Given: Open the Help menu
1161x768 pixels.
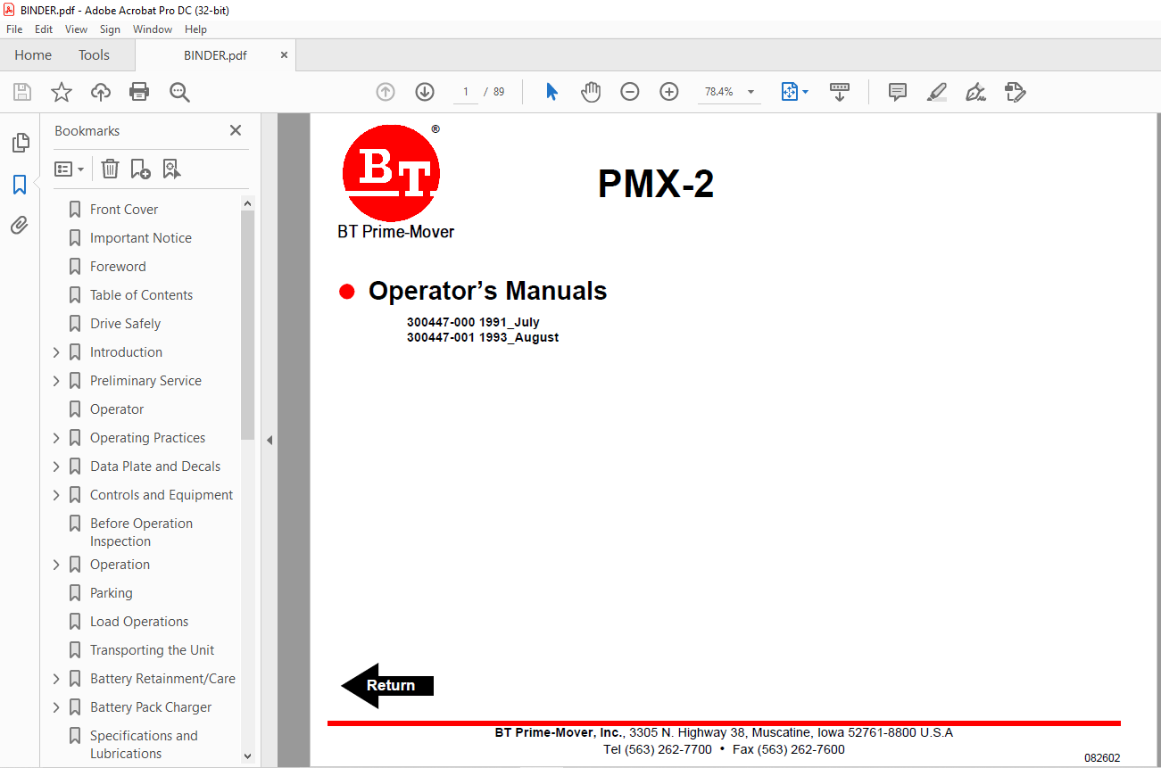Looking at the screenshot, I should click(x=195, y=29).
